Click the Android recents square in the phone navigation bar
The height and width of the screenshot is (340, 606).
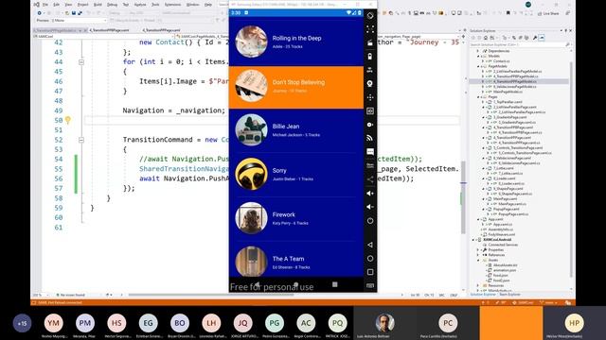[334, 284]
